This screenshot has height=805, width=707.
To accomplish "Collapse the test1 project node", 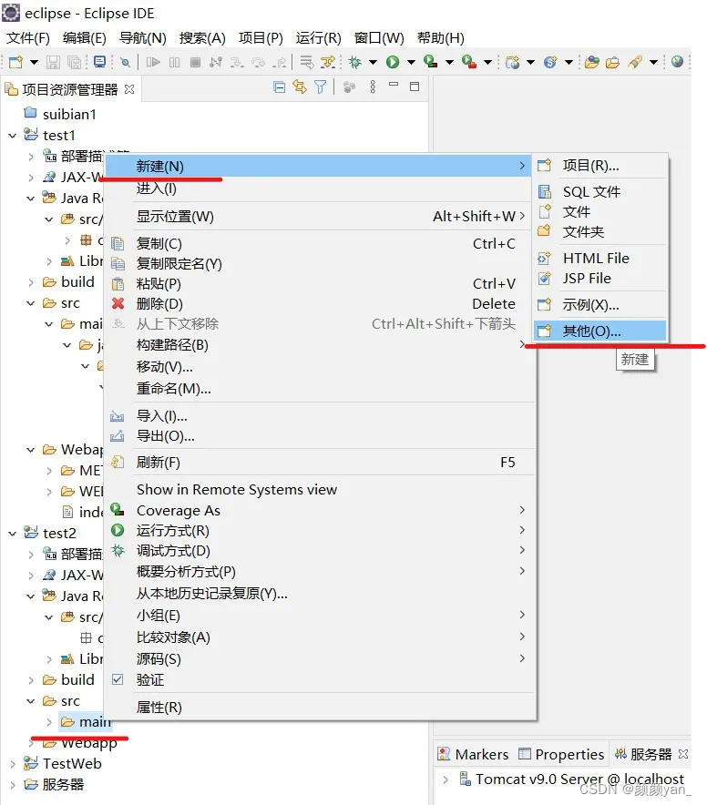I will click(x=13, y=136).
